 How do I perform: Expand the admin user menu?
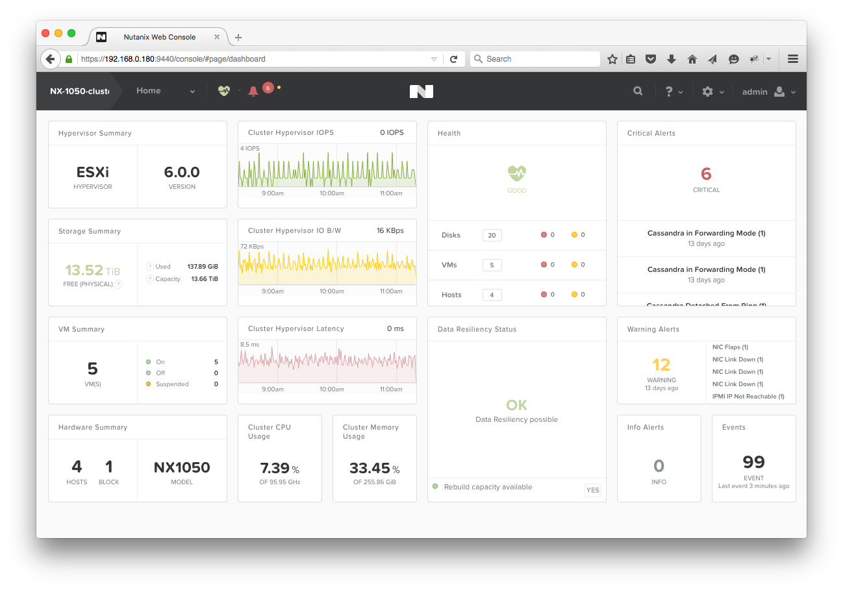(768, 92)
